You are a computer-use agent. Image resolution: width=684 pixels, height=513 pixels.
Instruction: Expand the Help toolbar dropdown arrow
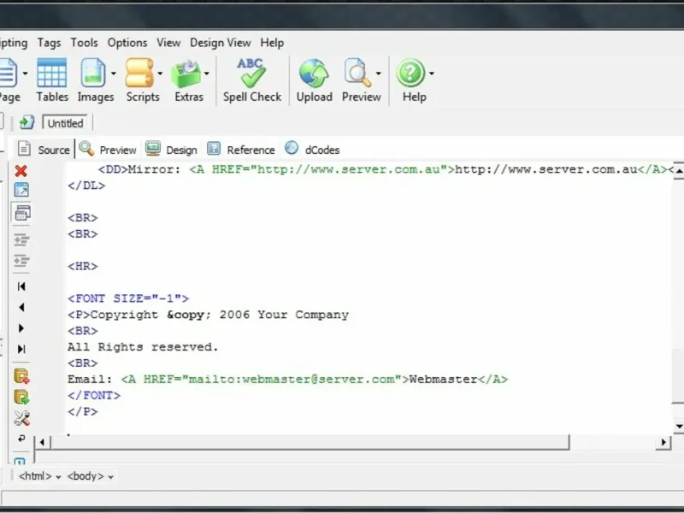click(x=432, y=74)
